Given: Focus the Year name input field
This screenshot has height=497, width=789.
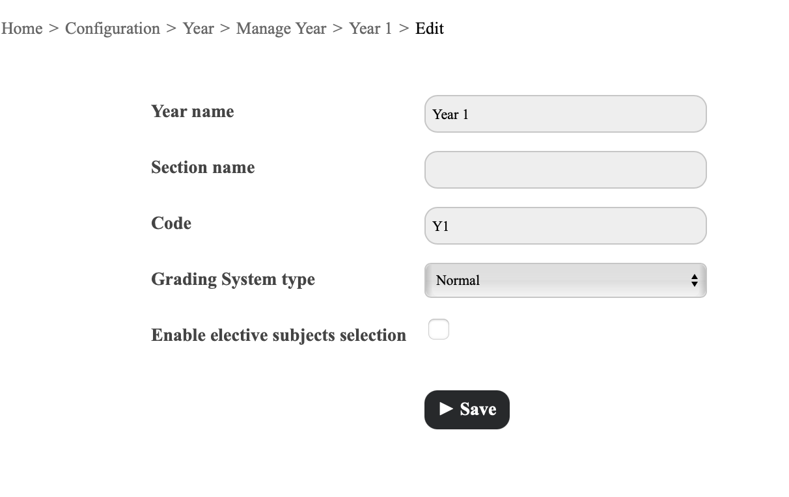Looking at the screenshot, I should [566, 114].
